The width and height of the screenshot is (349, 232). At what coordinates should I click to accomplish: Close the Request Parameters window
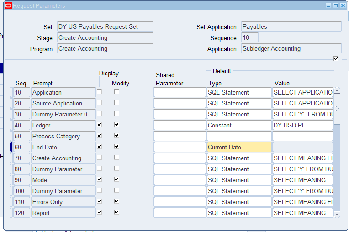[x=343, y=5]
